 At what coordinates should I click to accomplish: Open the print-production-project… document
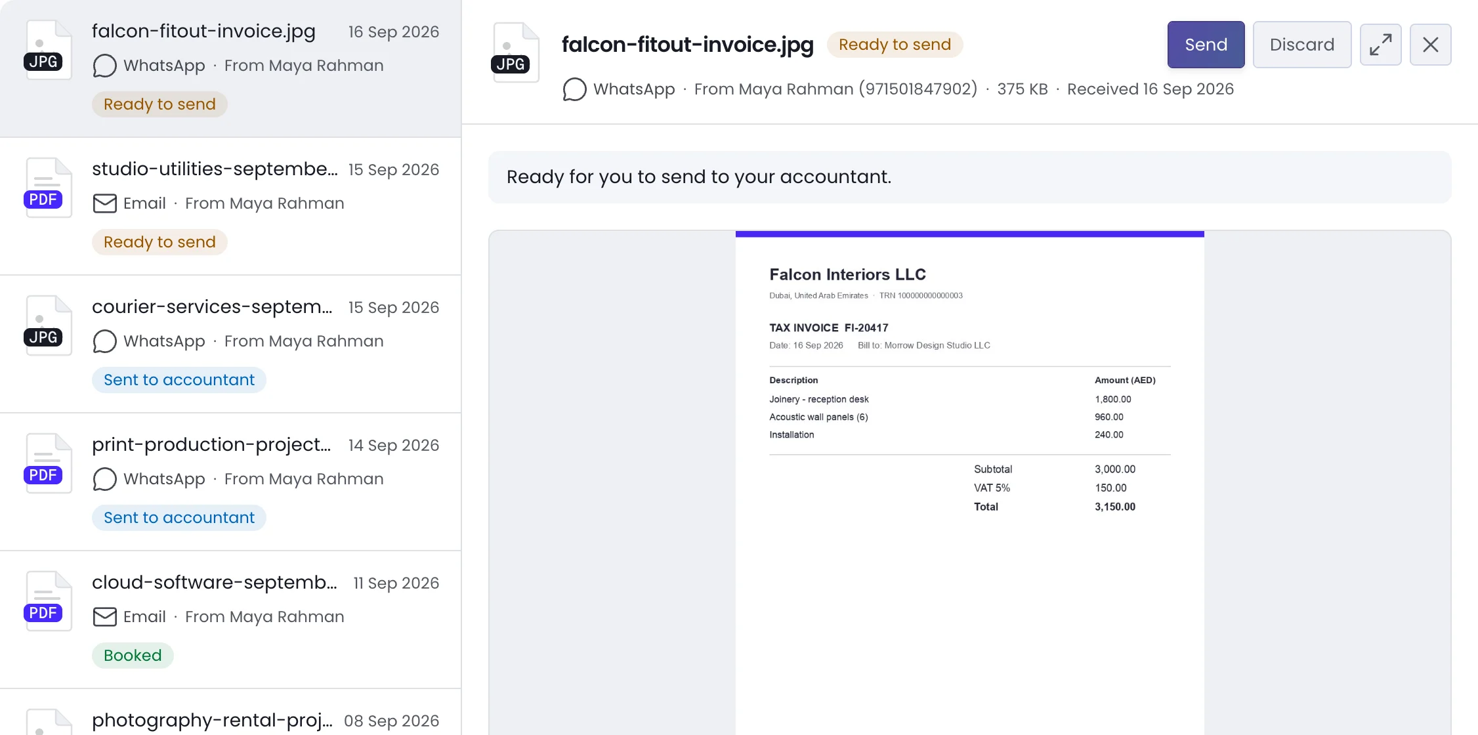230,482
